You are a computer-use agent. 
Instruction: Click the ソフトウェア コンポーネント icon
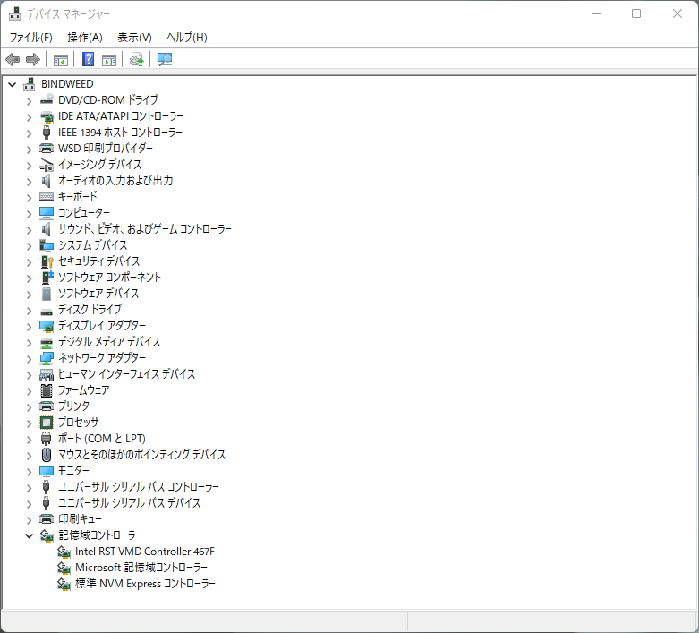tap(47, 278)
